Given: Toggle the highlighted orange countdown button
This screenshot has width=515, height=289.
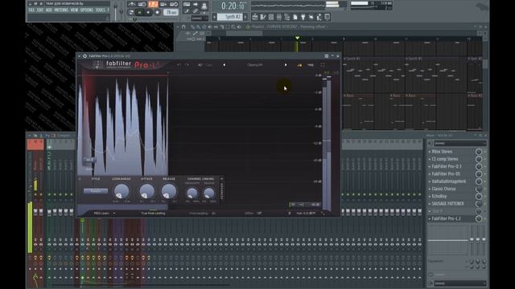Looking at the screenshot, I should (153, 4).
